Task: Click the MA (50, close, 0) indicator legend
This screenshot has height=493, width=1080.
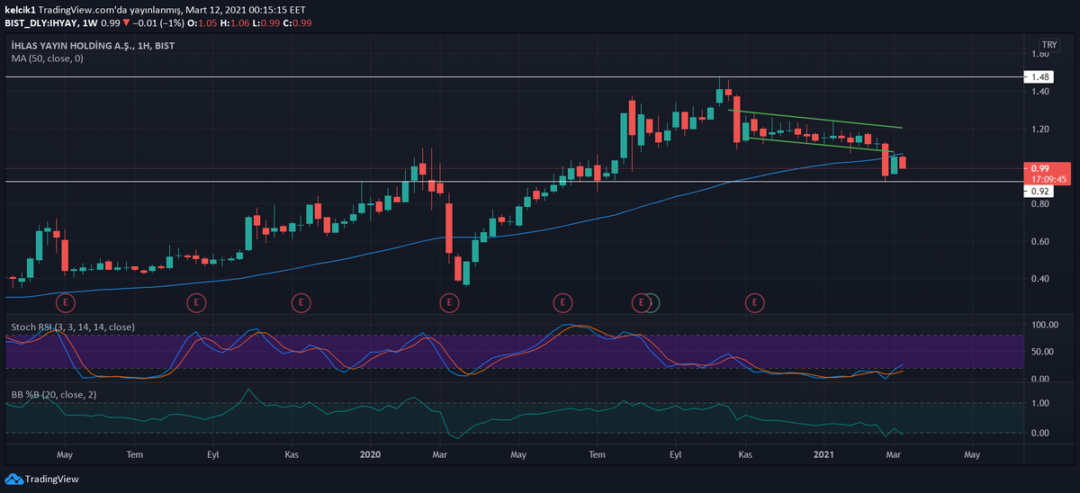Action: (x=47, y=58)
